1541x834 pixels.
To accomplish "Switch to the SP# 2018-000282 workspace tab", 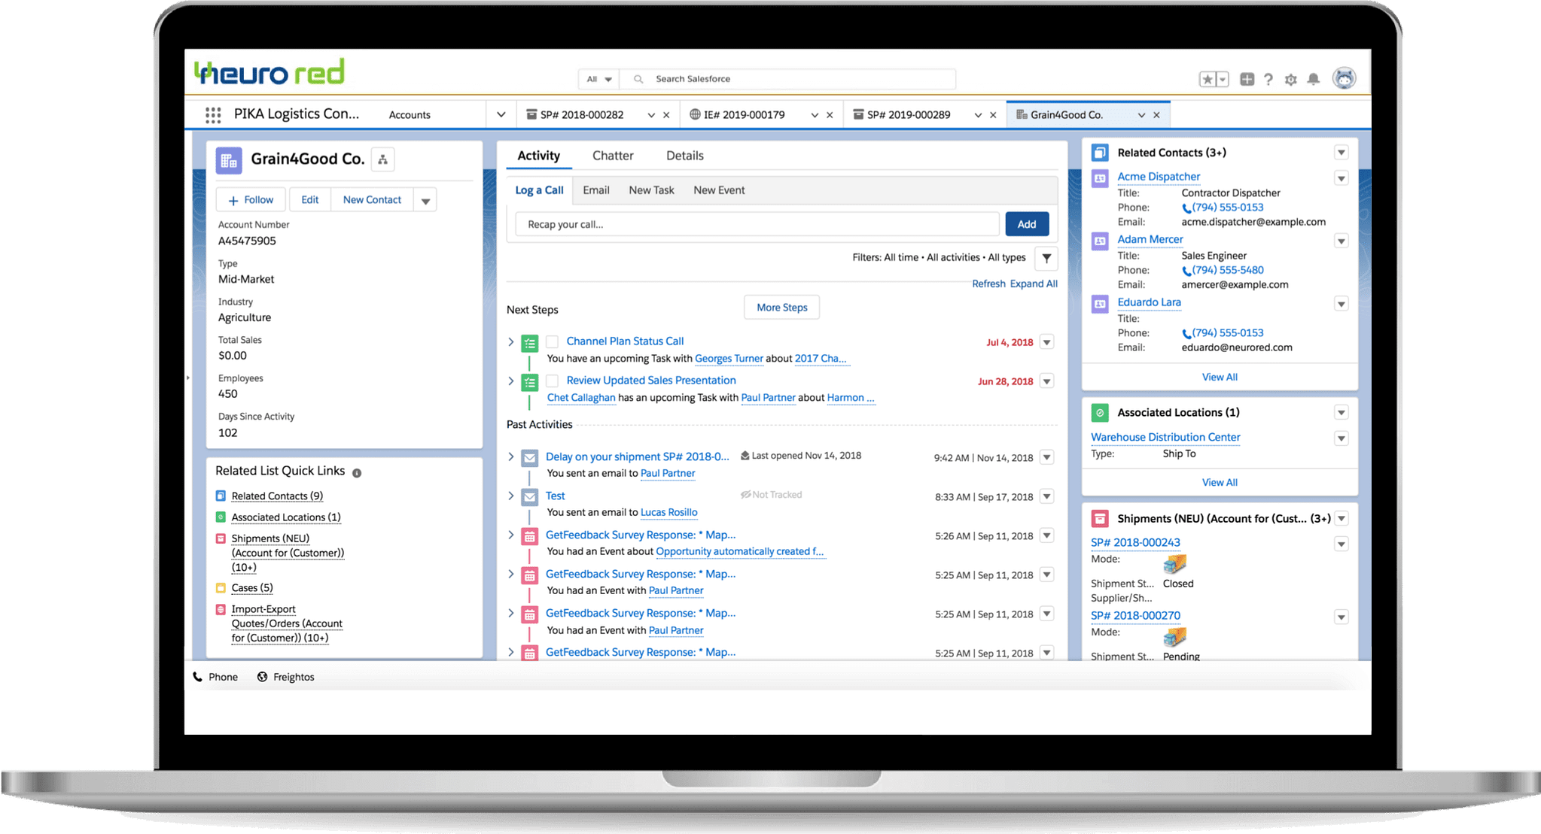I will click(582, 114).
